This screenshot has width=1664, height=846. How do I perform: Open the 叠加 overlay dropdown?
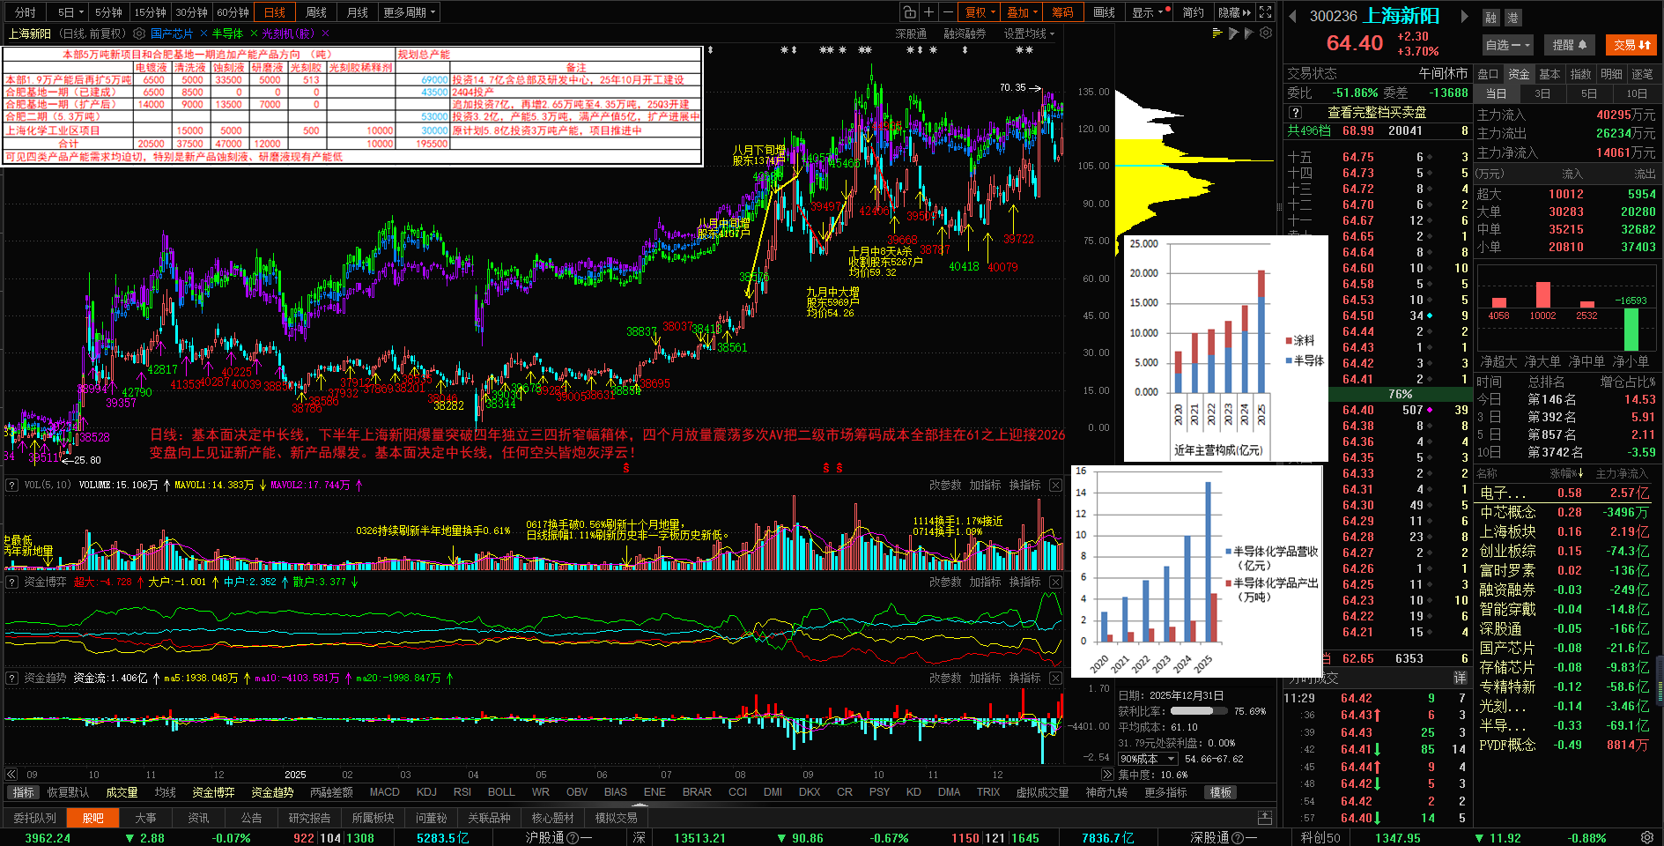click(x=1023, y=12)
